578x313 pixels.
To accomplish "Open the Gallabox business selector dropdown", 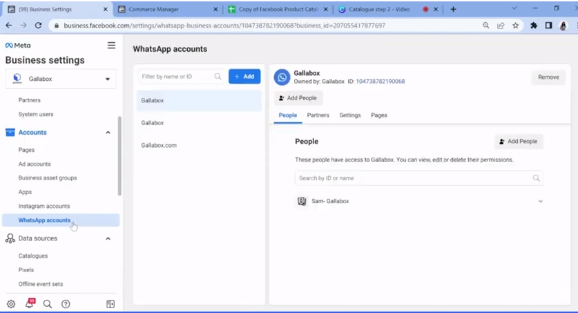I will (61, 79).
